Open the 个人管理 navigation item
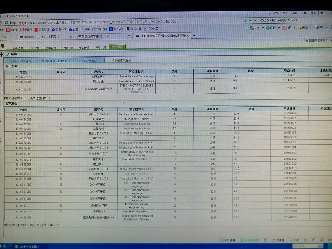Screen dimensions: 332x249 [x=34, y=48]
